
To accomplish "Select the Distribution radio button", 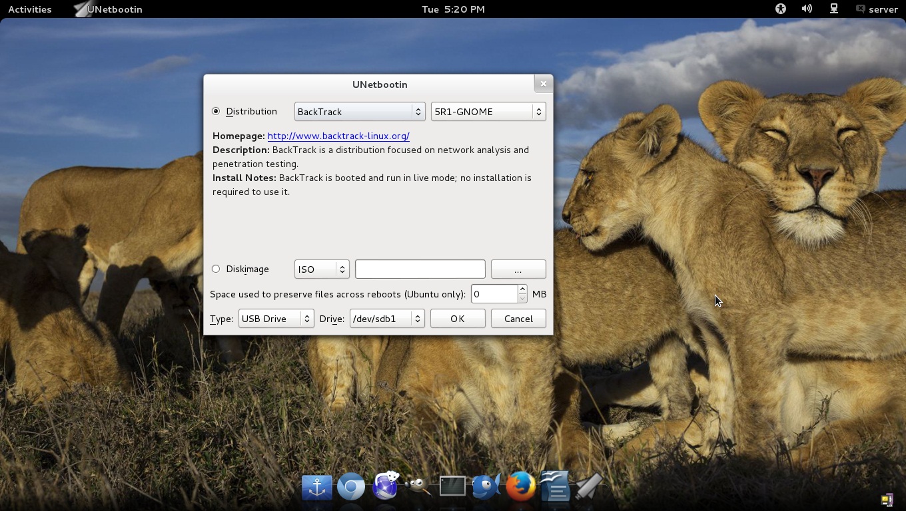I will pyautogui.click(x=216, y=111).
